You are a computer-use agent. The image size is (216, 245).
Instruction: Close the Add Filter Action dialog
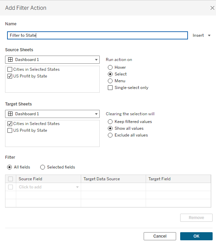tap(212, 8)
